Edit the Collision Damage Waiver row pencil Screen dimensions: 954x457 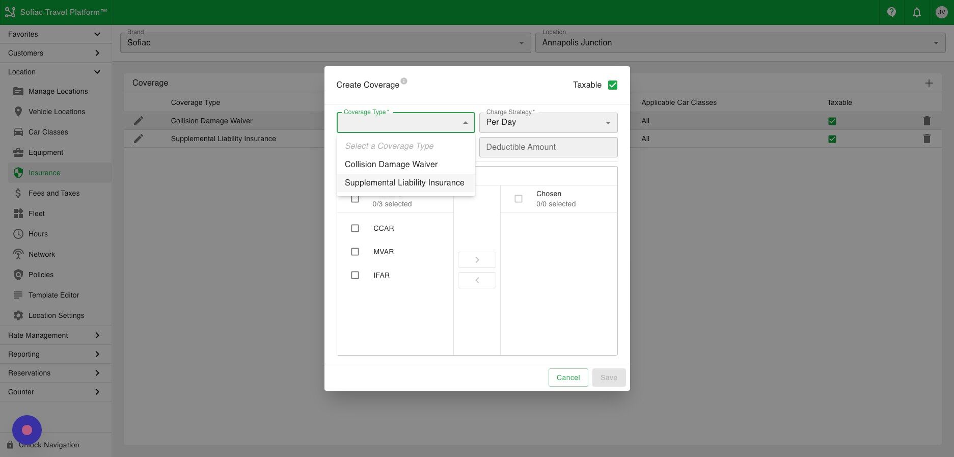tap(139, 121)
